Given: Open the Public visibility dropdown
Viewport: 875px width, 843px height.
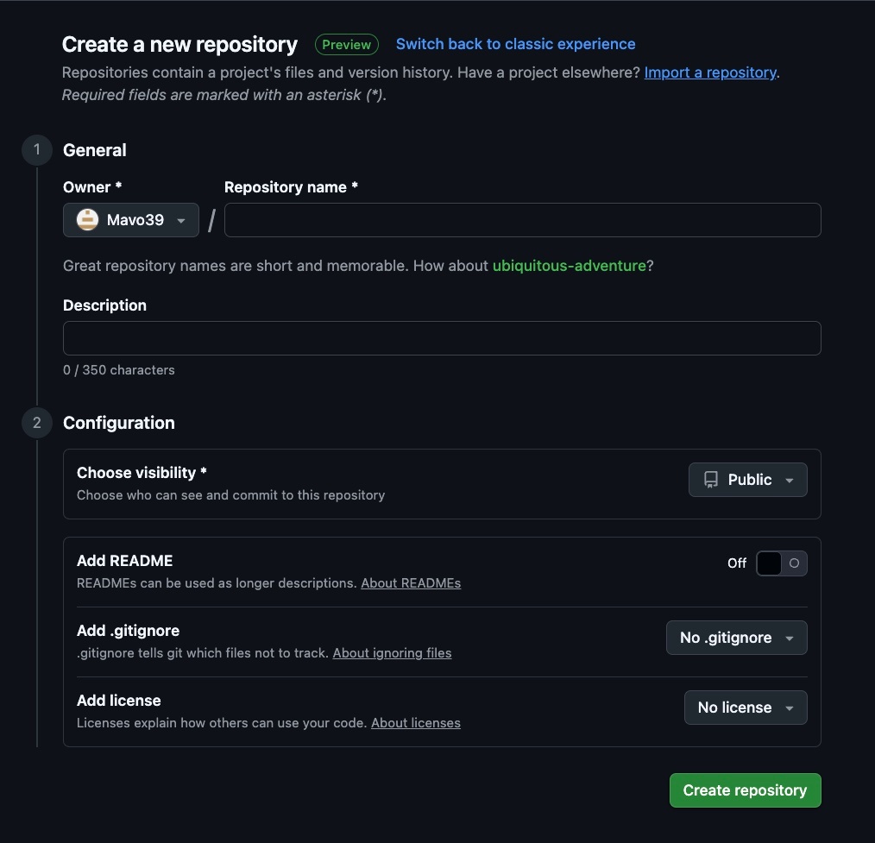Looking at the screenshot, I should pos(748,481).
